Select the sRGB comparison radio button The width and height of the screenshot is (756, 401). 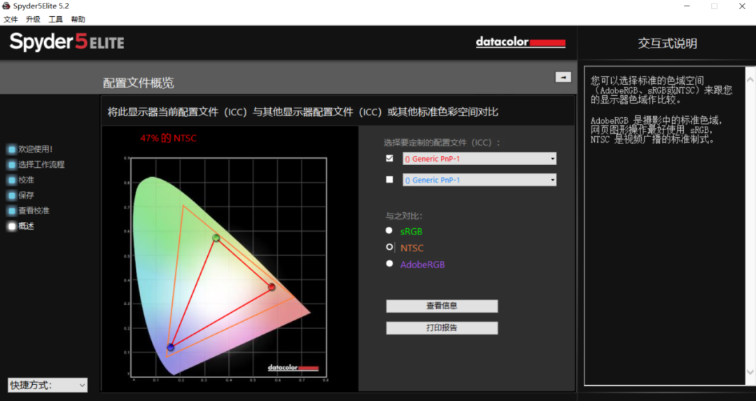tap(389, 230)
